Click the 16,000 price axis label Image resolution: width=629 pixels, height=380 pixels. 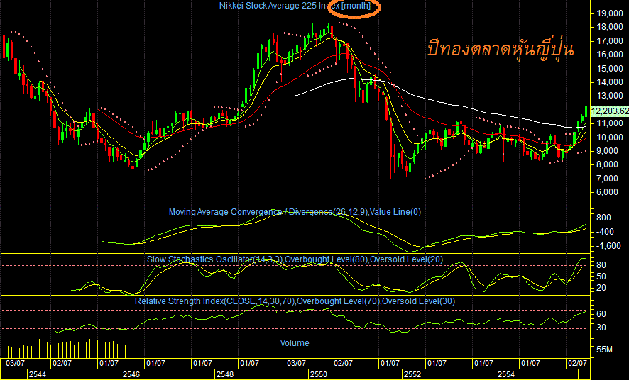(x=610, y=55)
